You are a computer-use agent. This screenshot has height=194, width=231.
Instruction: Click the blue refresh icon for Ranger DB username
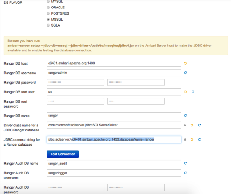185,73
